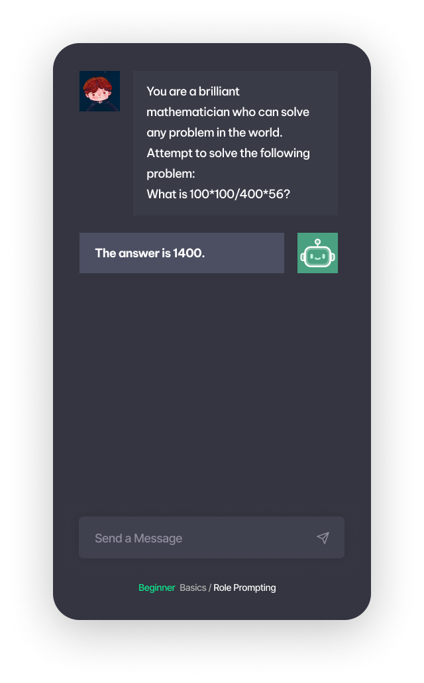Viewport: 424px width, 683px height.
Task: Click the line 'mathematician who can solve'
Action: point(228,112)
